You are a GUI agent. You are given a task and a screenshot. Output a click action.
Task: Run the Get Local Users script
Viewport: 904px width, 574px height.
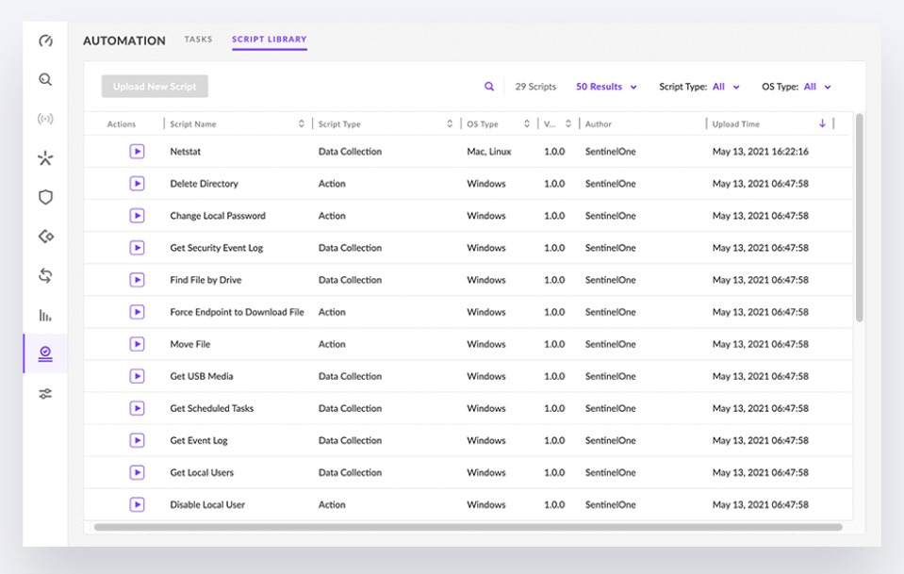(x=137, y=472)
